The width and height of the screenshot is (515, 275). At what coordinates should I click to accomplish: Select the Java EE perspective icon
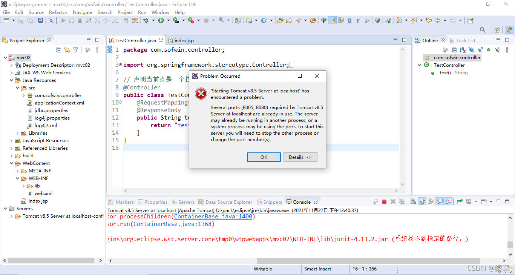click(509, 30)
